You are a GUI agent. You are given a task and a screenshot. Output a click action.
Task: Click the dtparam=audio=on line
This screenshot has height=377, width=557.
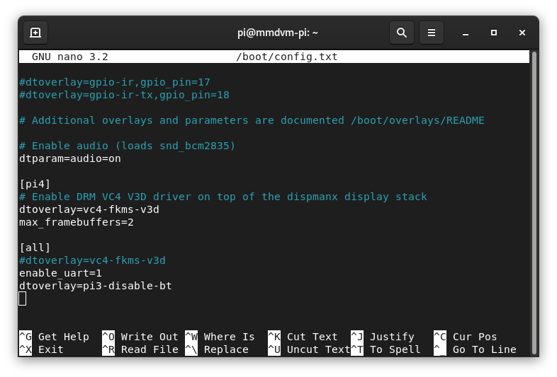(x=70, y=158)
